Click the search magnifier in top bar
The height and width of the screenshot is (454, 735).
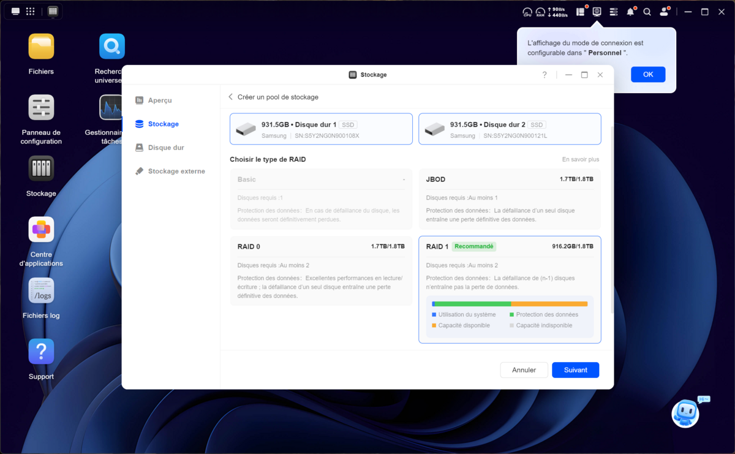(x=647, y=12)
